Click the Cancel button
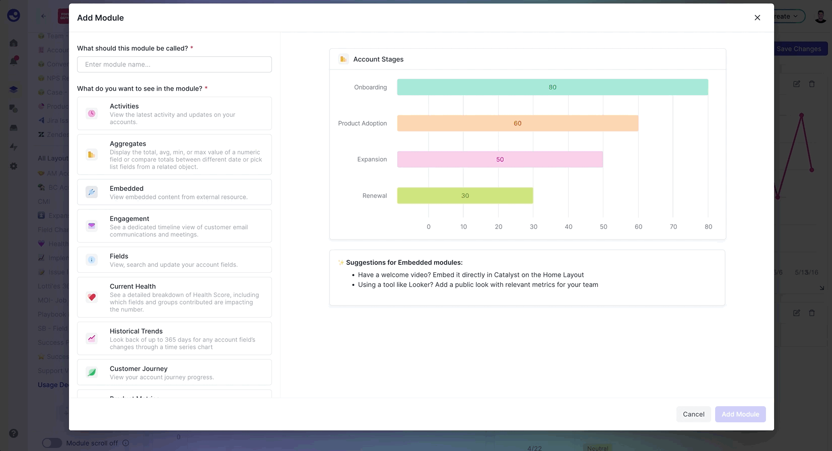The height and width of the screenshot is (451, 832). 694,414
